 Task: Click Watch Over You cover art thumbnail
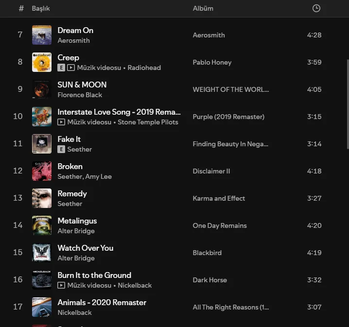pos(42,253)
